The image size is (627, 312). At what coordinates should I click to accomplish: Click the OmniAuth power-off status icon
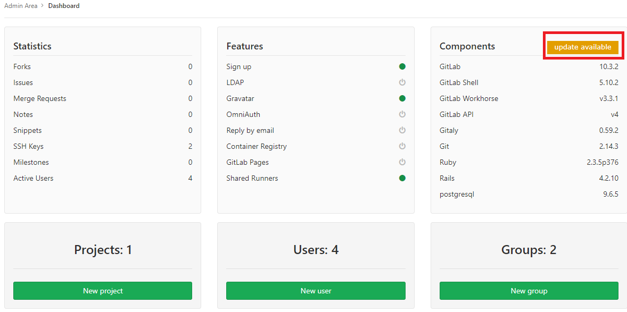[402, 114]
